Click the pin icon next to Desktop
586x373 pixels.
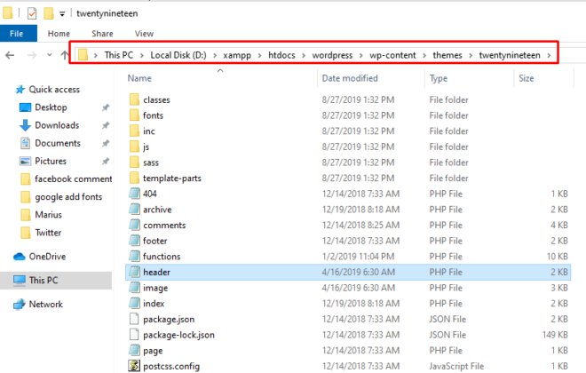106,107
